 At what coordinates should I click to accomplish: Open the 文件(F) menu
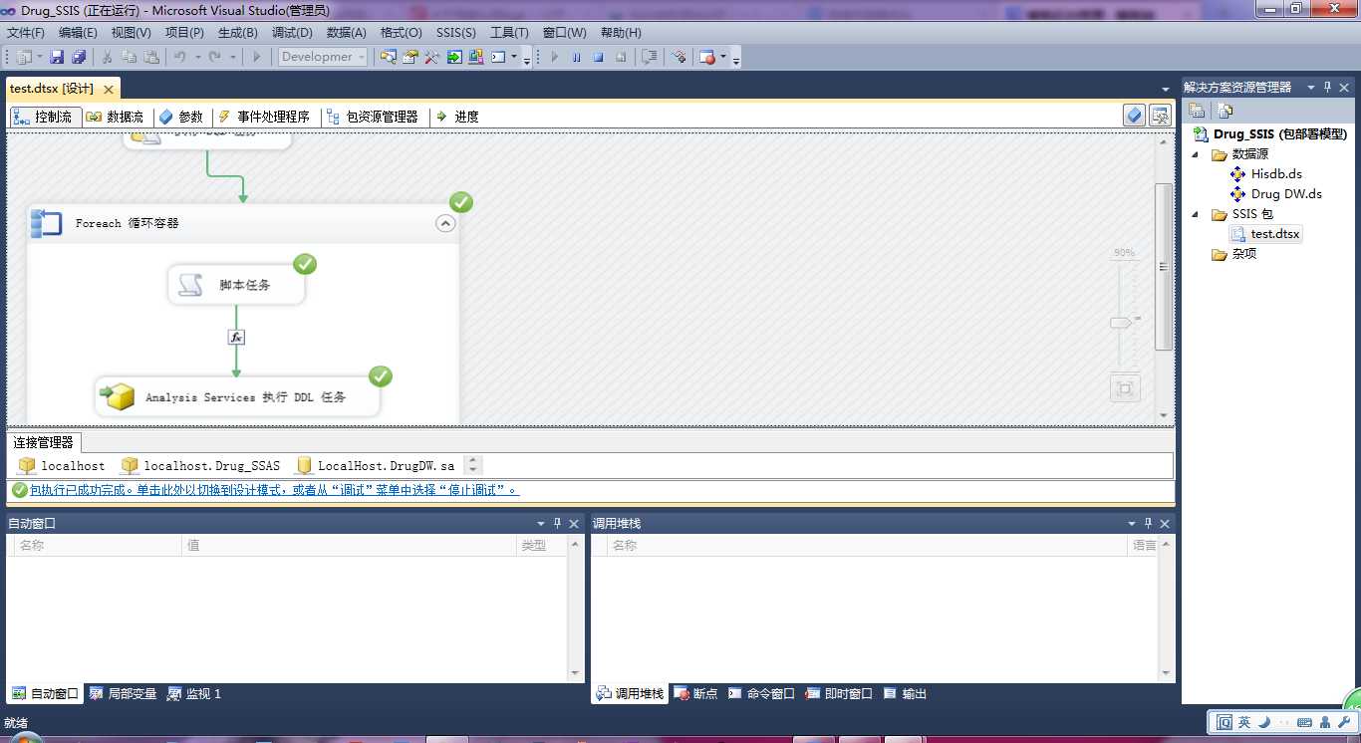(x=26, y=33)
